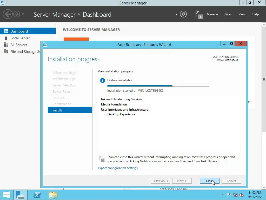The image size is (266, 200).
Task: Click the wizard title bar icon
Action: point(45,45)
